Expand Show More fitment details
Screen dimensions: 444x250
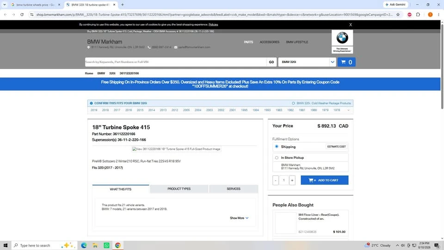239,218
